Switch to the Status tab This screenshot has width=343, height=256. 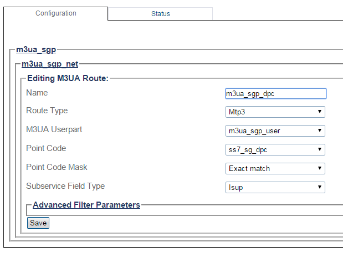(160, 13)
